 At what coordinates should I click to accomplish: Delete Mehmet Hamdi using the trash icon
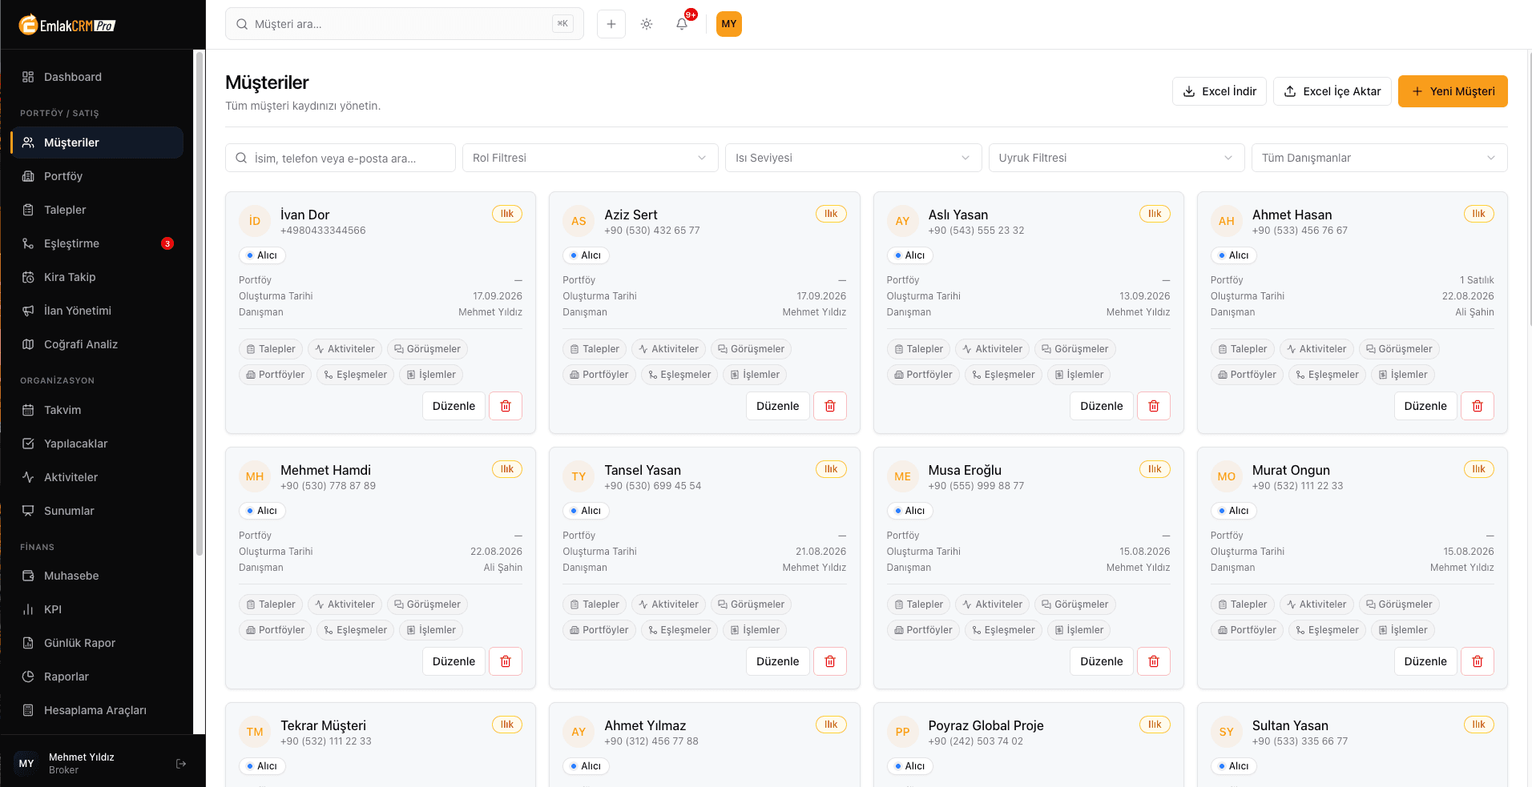506,661
